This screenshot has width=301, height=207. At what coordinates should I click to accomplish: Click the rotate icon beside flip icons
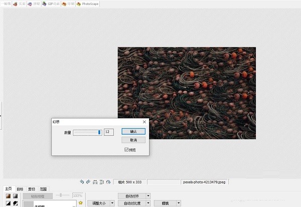(x=108, y=182)
